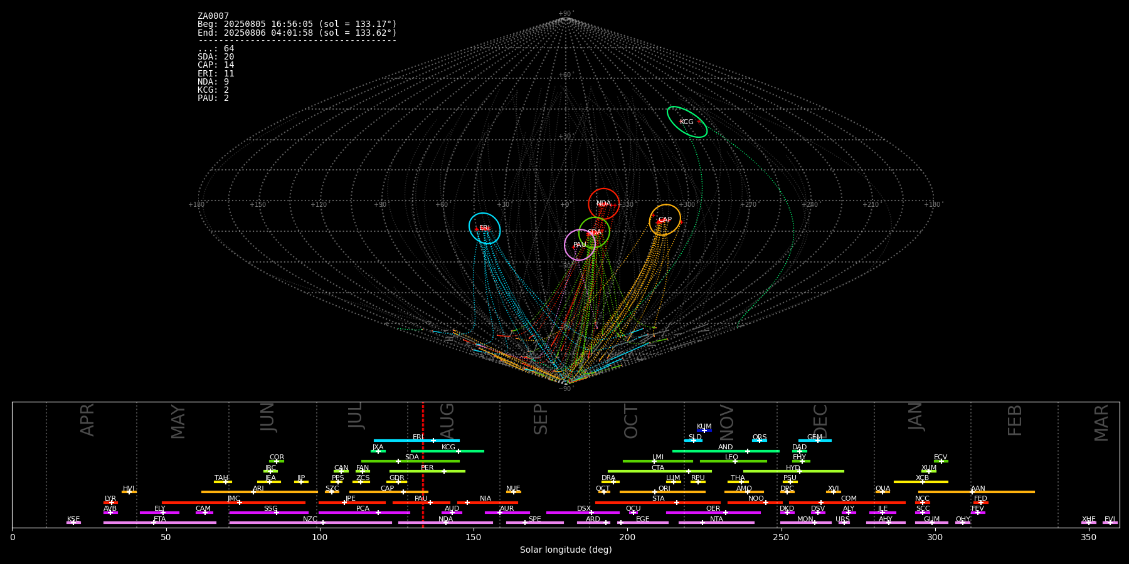Image resolution: width=1129 pixels, height=564 pixels.
Task: Click the -90 south pole label
Action: click(565, 389)
